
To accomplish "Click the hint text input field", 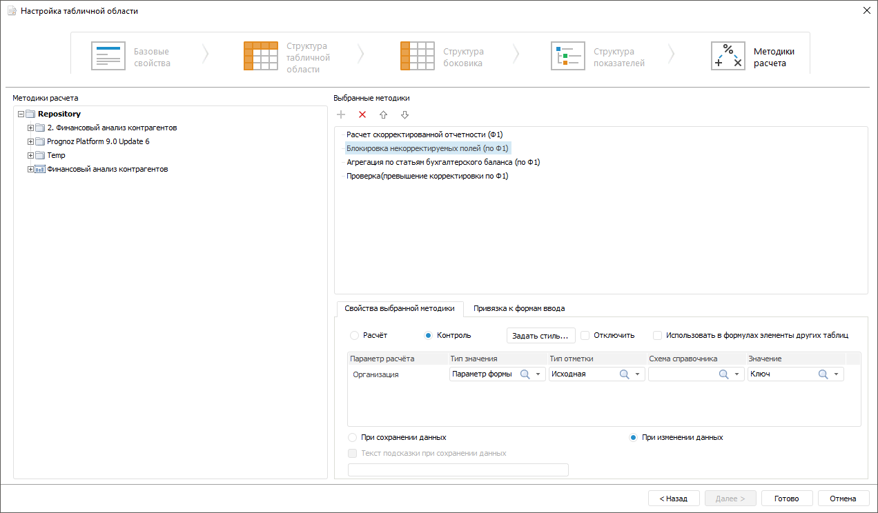I will click(x=458, y=470).
